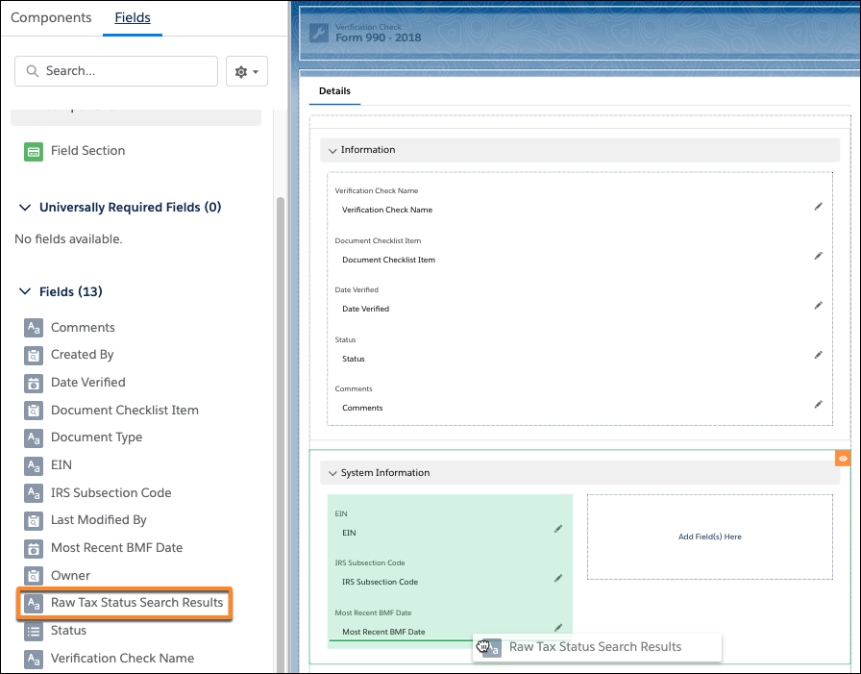The image size is (861, 674).
Task: Click the Status value on canvas
Action: point(353,359)
